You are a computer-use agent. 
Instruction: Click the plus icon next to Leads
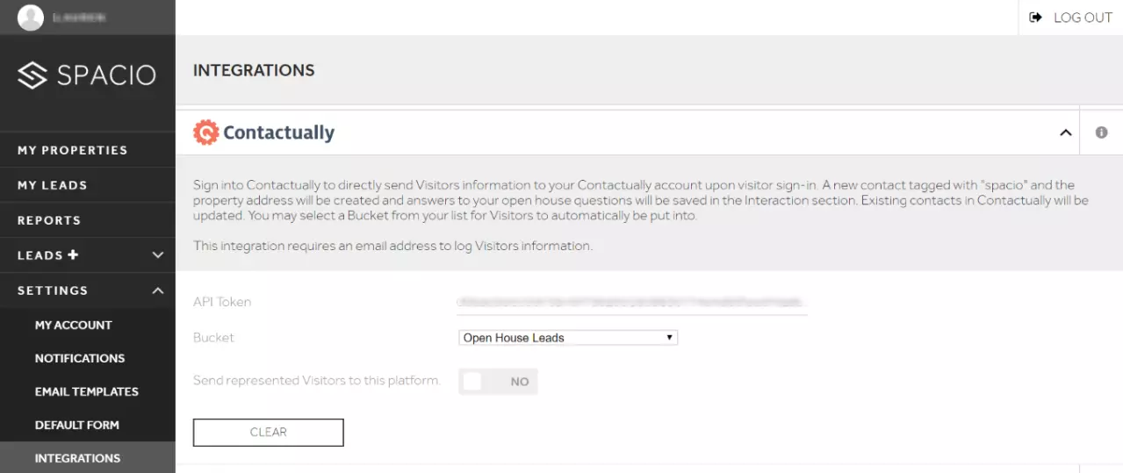point(73,255)
